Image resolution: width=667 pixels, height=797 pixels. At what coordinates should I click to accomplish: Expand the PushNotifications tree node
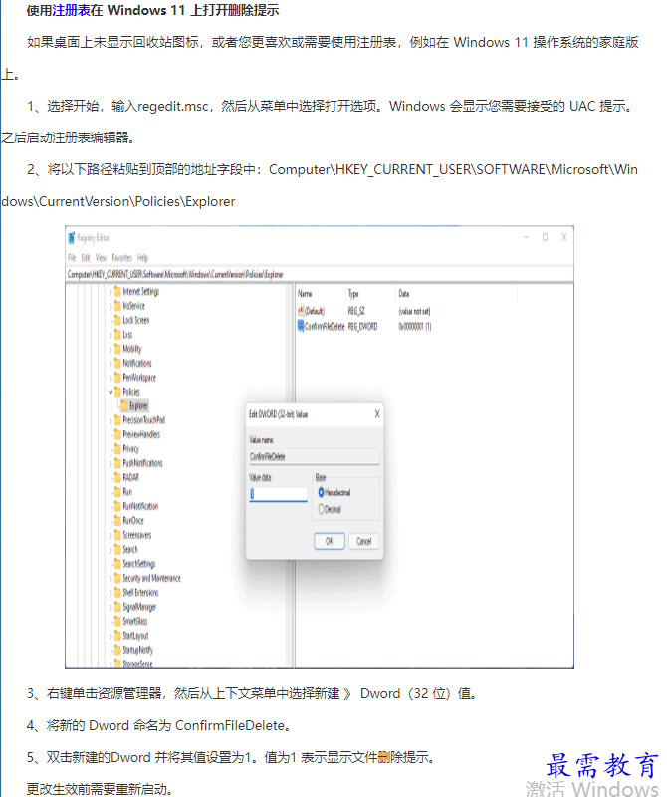pos(111,463)
